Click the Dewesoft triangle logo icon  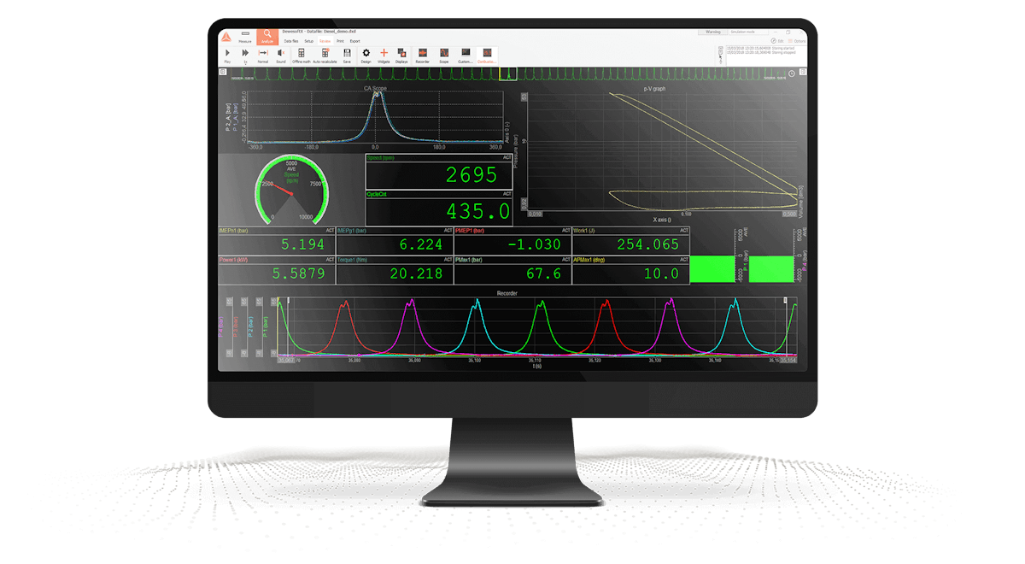click(x=226, y=36)
